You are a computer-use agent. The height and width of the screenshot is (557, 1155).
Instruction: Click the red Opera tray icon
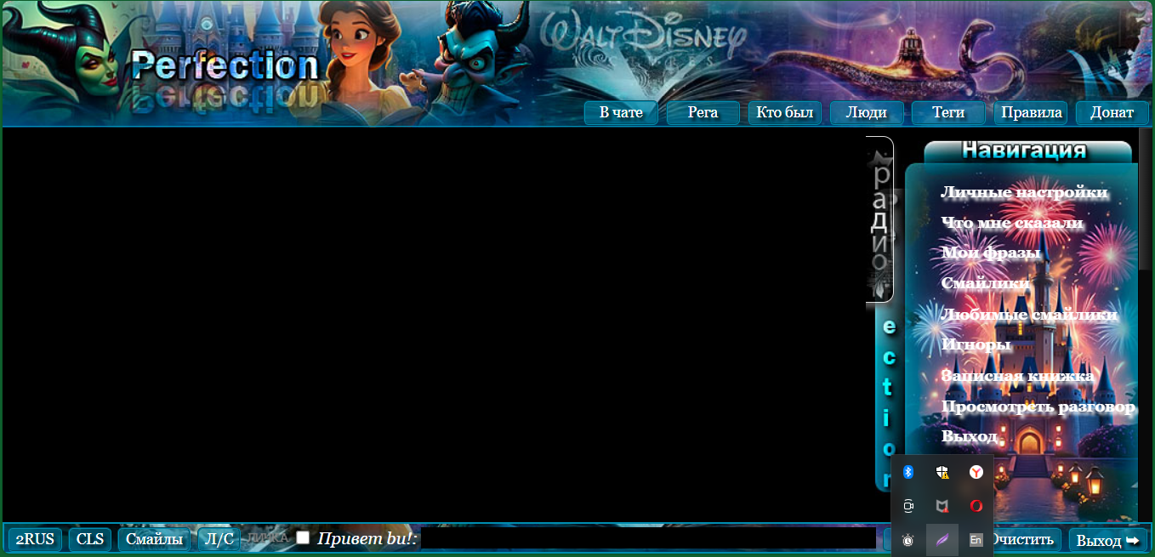(976, 506)
